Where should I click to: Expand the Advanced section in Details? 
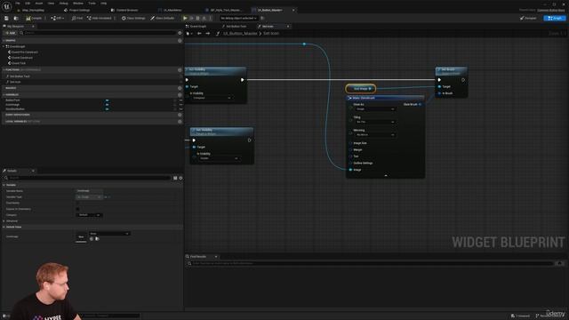click(4, 221)
